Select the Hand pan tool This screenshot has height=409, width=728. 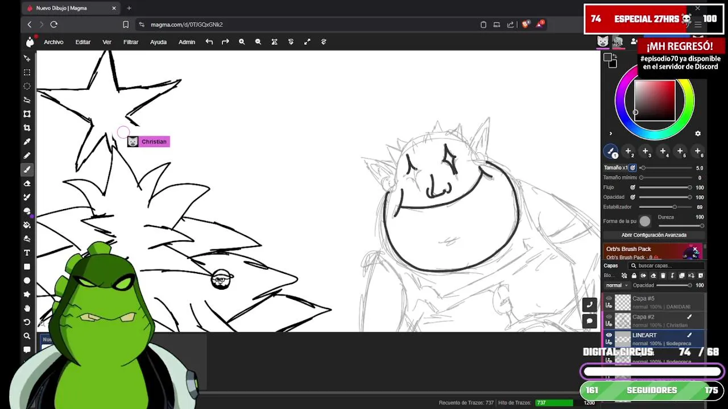click(27, 308)
